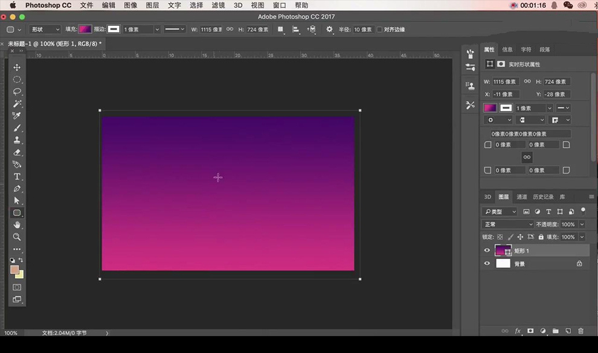Select the Type tool
Viewport: 598px width, 353px height.
pos(17,177)
